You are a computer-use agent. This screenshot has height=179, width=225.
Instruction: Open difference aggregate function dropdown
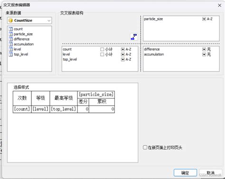coord(204,49)
